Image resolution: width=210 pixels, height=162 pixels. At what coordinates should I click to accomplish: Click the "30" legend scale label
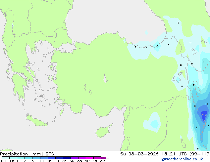(x=72, y=161)
